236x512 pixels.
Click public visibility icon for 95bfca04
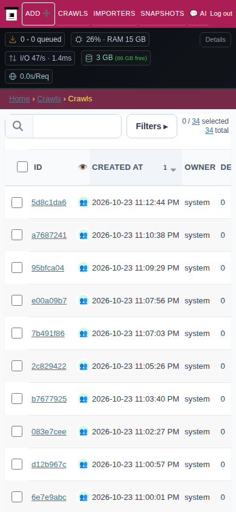click(x=84, y=268)
